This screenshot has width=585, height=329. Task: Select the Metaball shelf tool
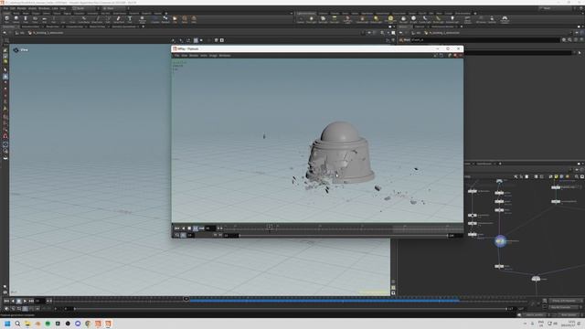click(165, 18)
